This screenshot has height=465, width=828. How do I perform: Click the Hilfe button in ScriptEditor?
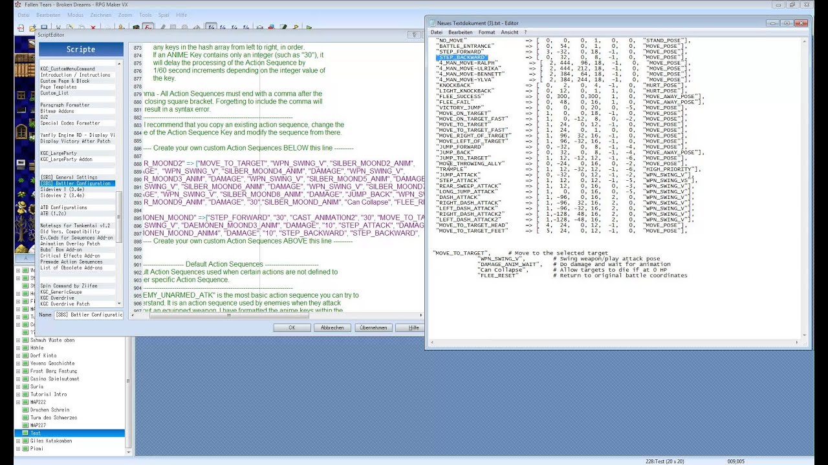coord(409,327)
